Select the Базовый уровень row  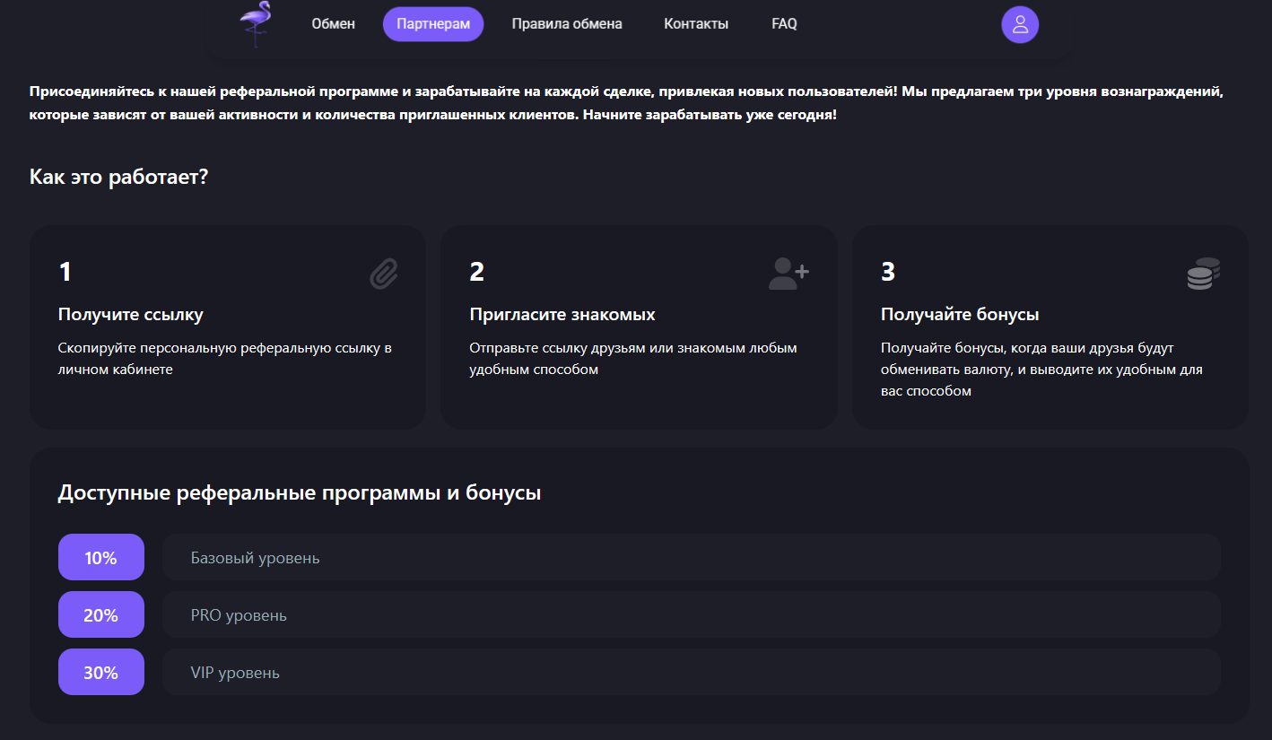691,558
